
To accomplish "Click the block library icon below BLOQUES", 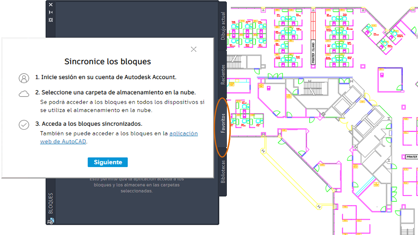I will pos(51,221).
